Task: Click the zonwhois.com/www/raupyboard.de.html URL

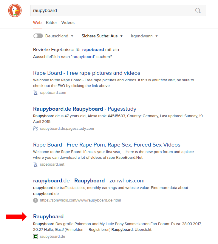Action: [x=80, y=200]
